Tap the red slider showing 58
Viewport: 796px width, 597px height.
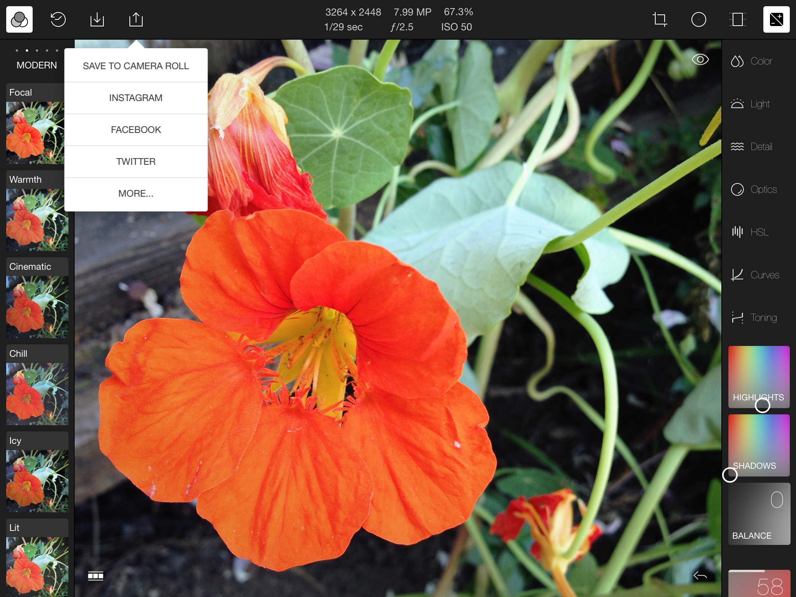click(759, 583)
